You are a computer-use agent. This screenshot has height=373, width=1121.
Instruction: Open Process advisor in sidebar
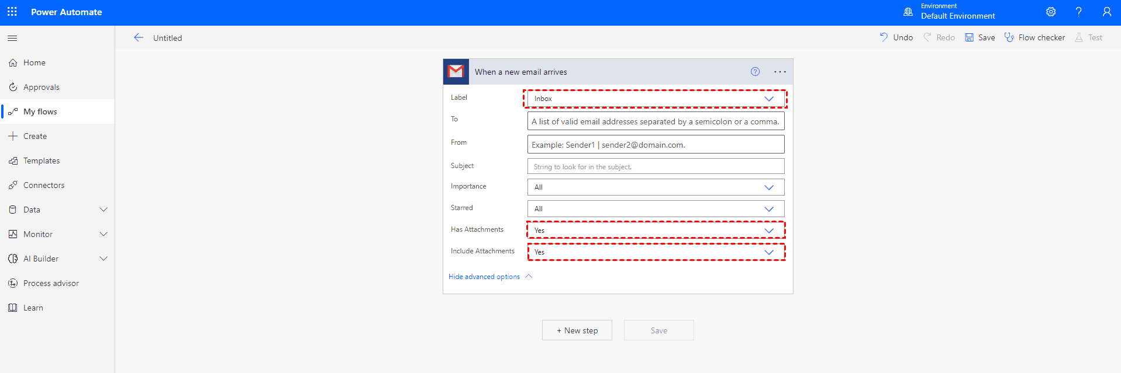click(57, 283)
